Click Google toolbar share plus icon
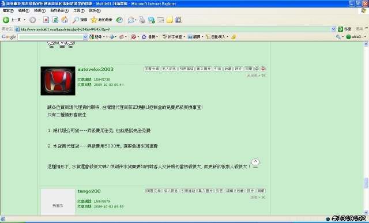369x223 pixels. click(x=112, y=37)
